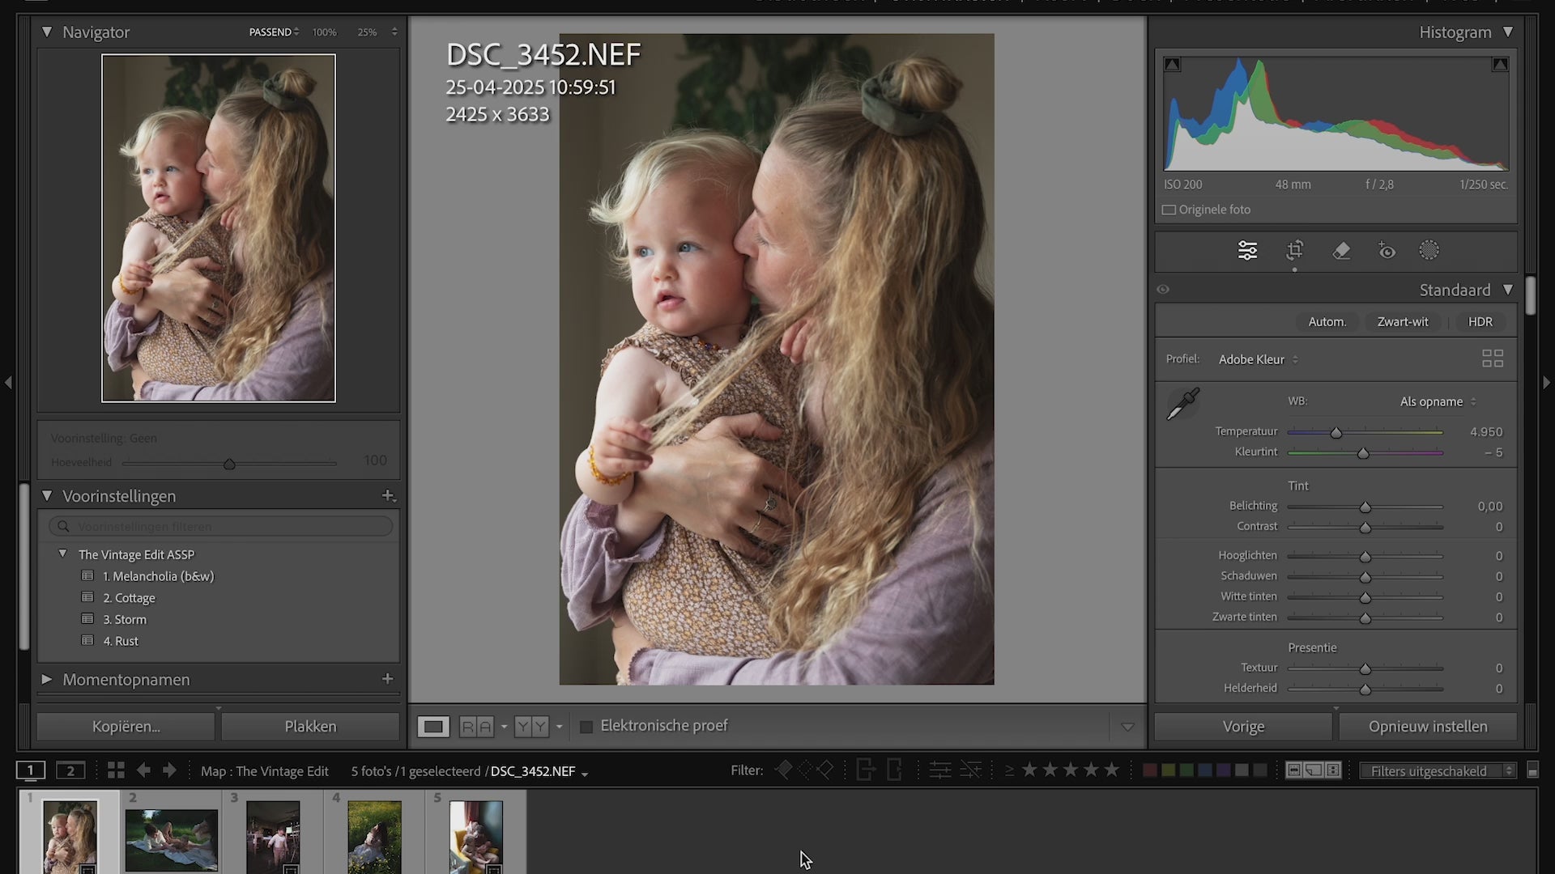Enable the Elektronische proef checkbox
This screenshot has width=1555, height=874.
coord(586,727)
